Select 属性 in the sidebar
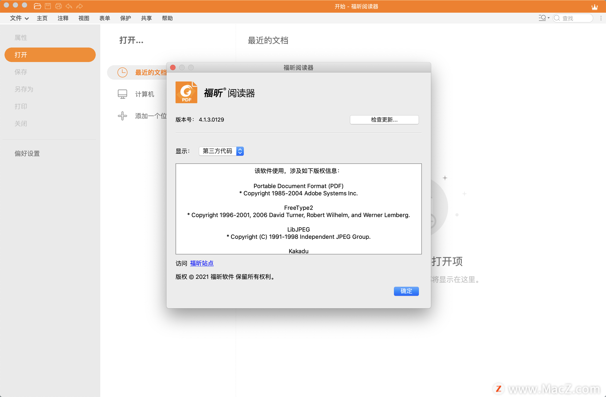 tap(21, 37)
